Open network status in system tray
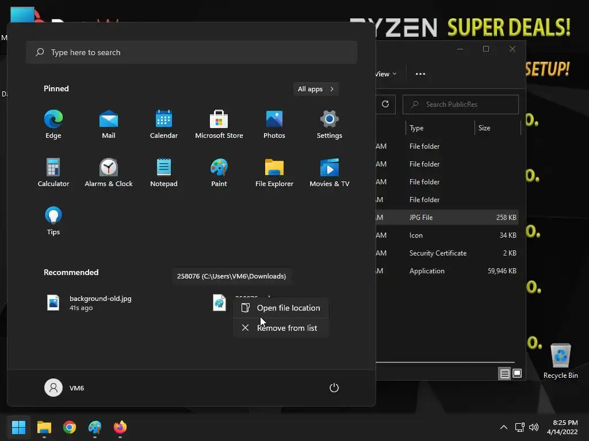 [x=519, y=427]
